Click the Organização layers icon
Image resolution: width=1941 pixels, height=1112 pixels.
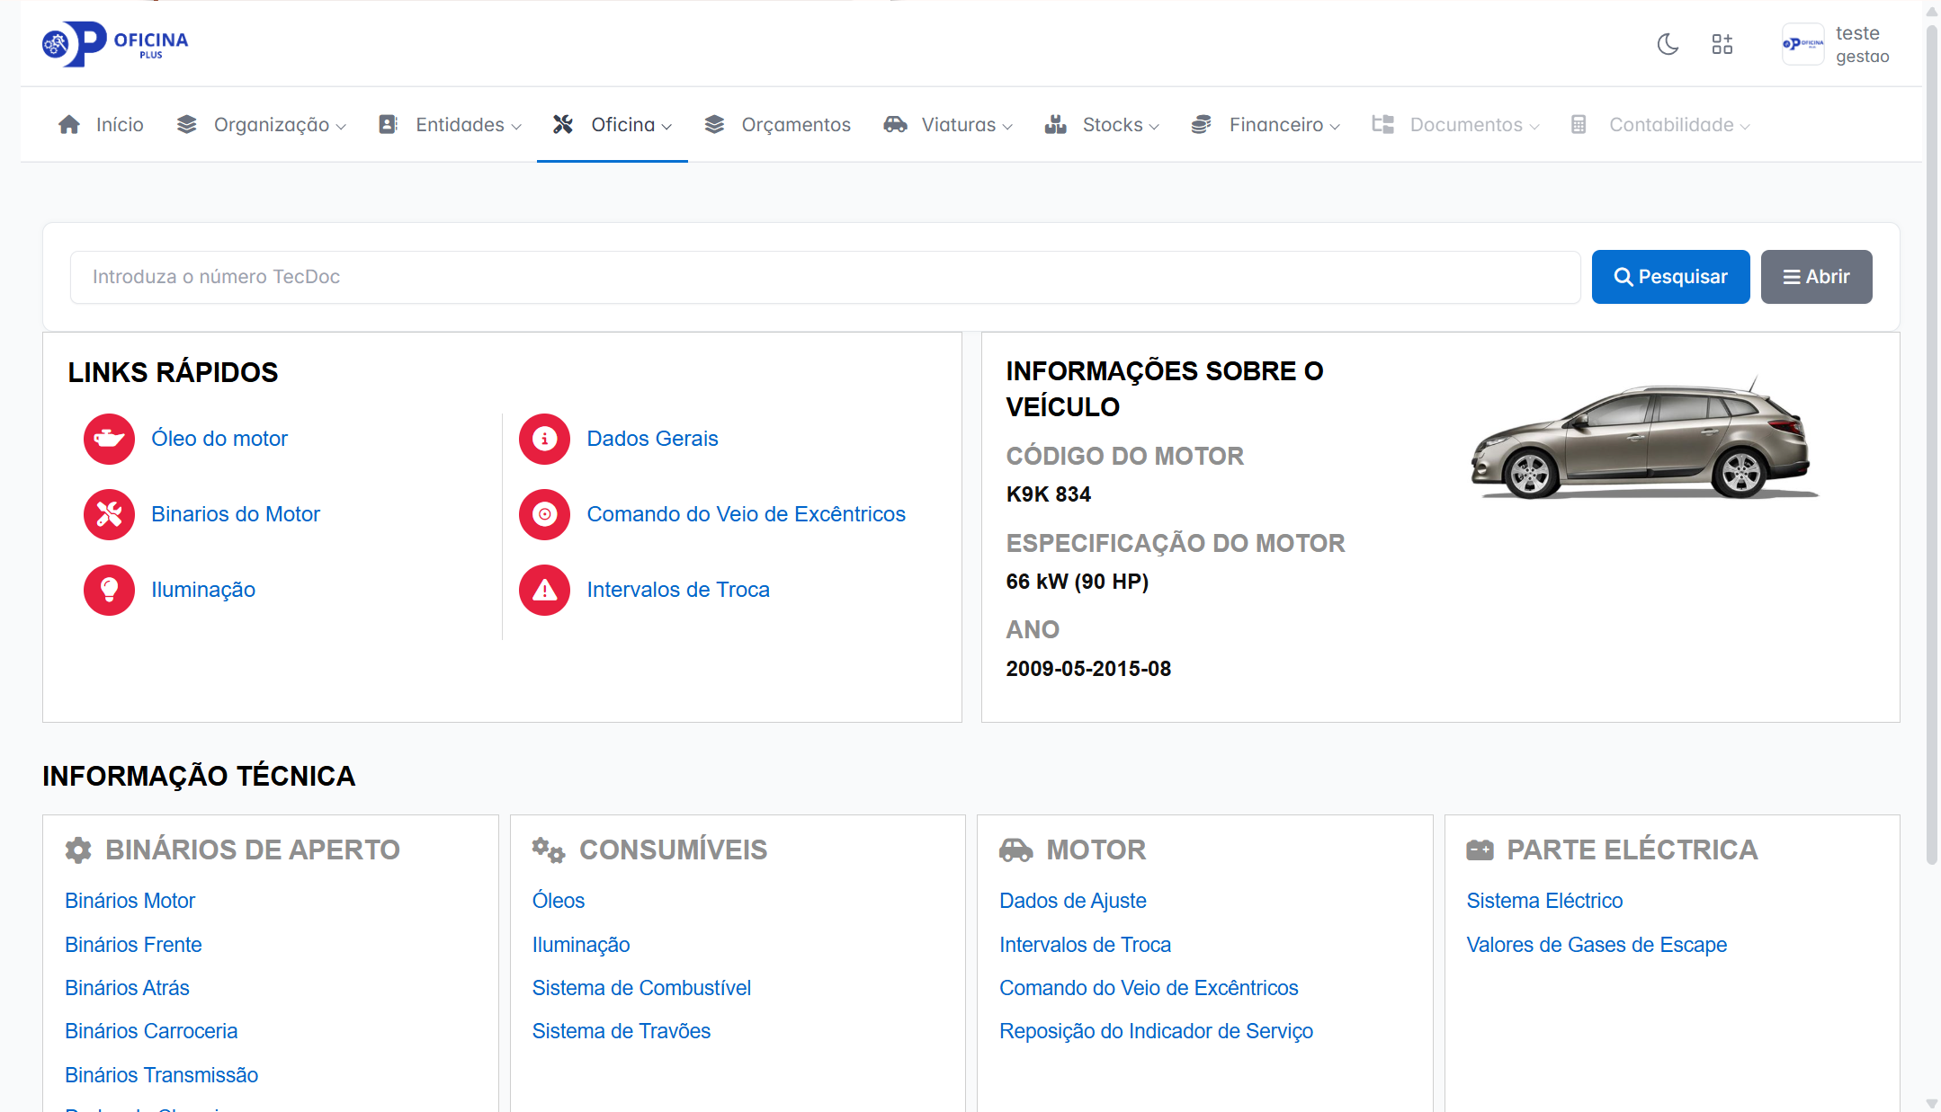point(186,125)
